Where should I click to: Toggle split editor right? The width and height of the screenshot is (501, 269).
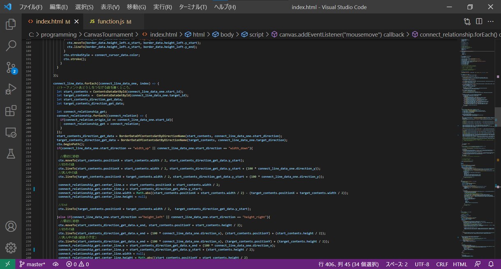(479, 21)
